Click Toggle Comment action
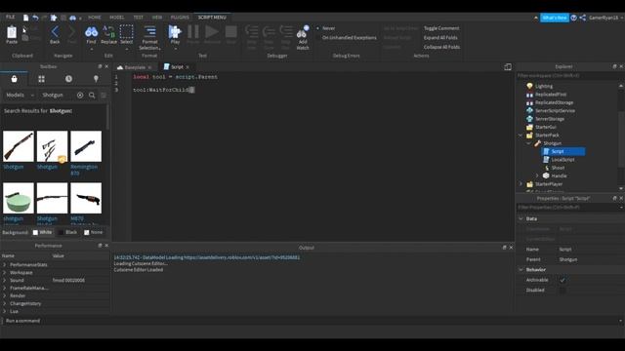The height and width of the screenshot is (351, 625). pos(441,28)
